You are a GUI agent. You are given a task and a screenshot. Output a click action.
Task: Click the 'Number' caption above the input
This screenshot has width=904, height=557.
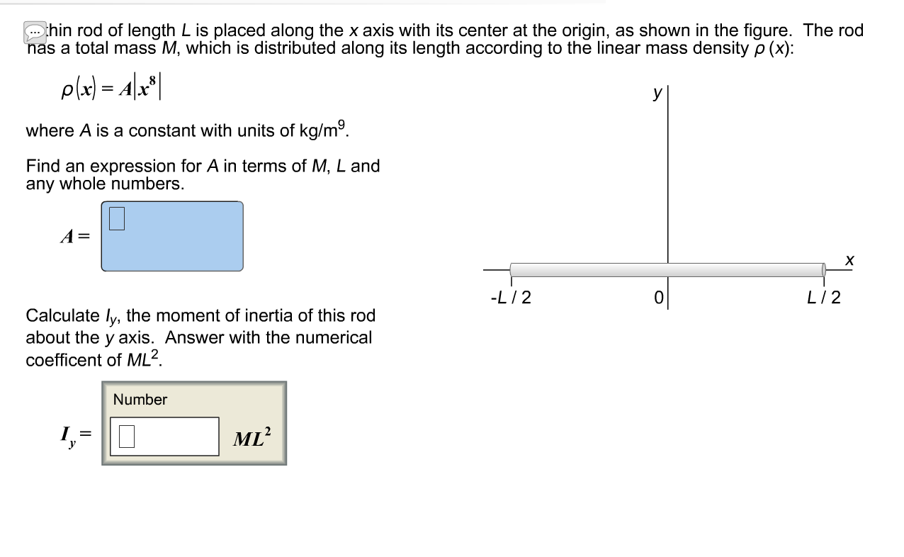pyautogui.click(x=139, y=400)
